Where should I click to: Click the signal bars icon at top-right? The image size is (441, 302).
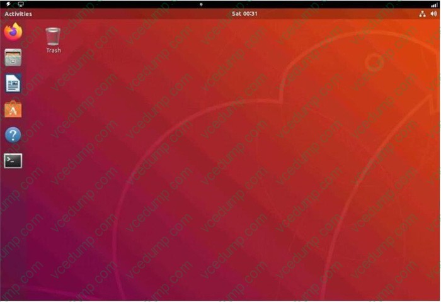click(x=433, y=4)
